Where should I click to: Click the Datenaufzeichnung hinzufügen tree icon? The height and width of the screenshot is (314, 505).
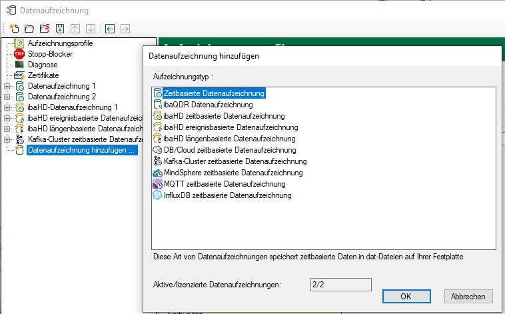tap(19, 150)
